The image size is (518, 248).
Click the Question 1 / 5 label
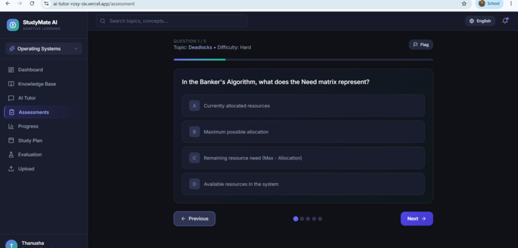click(190, 41)
